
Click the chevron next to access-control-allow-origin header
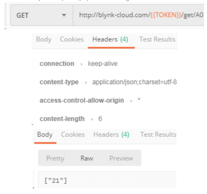pyautogui.click(x=131, y=101)
